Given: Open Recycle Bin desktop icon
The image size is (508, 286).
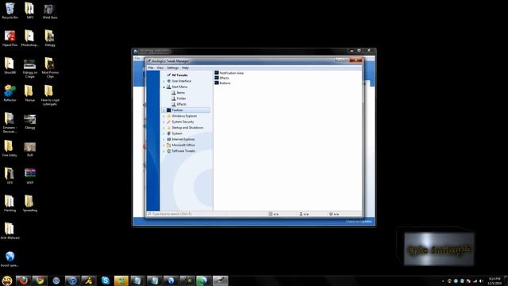Looking at the screenshot, I should tap(10, 10).
